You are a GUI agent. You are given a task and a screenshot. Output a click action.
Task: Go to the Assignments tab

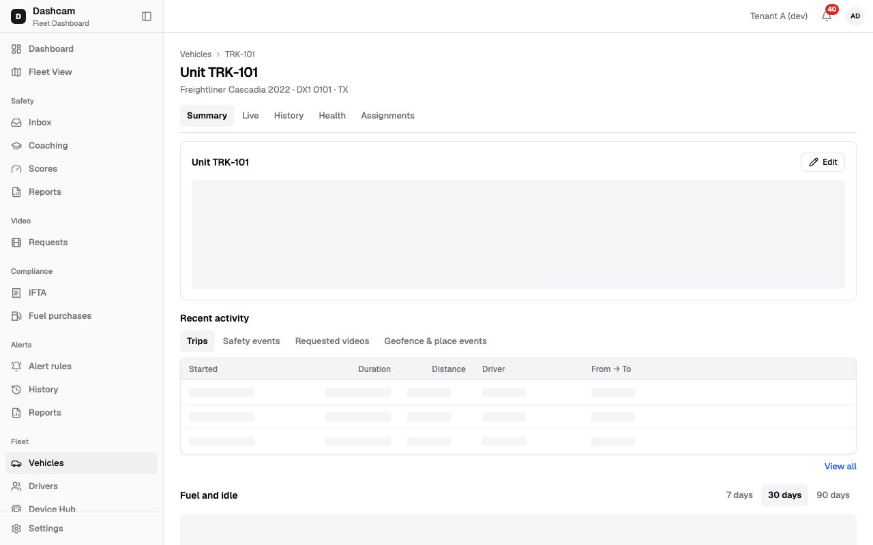(x=387, y=116)
